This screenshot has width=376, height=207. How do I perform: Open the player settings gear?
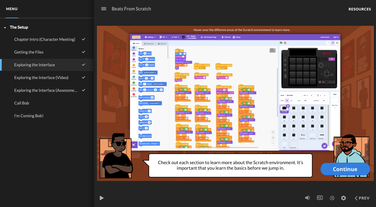pos(344,198)
